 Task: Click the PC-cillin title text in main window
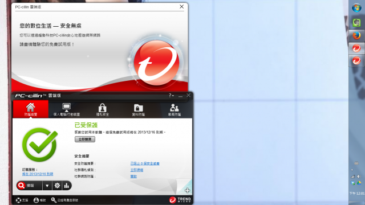[38, 96]
